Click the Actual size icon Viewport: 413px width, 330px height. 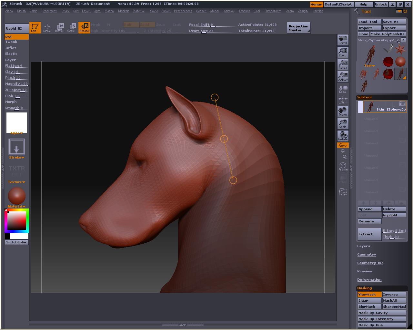coord(343,64)
